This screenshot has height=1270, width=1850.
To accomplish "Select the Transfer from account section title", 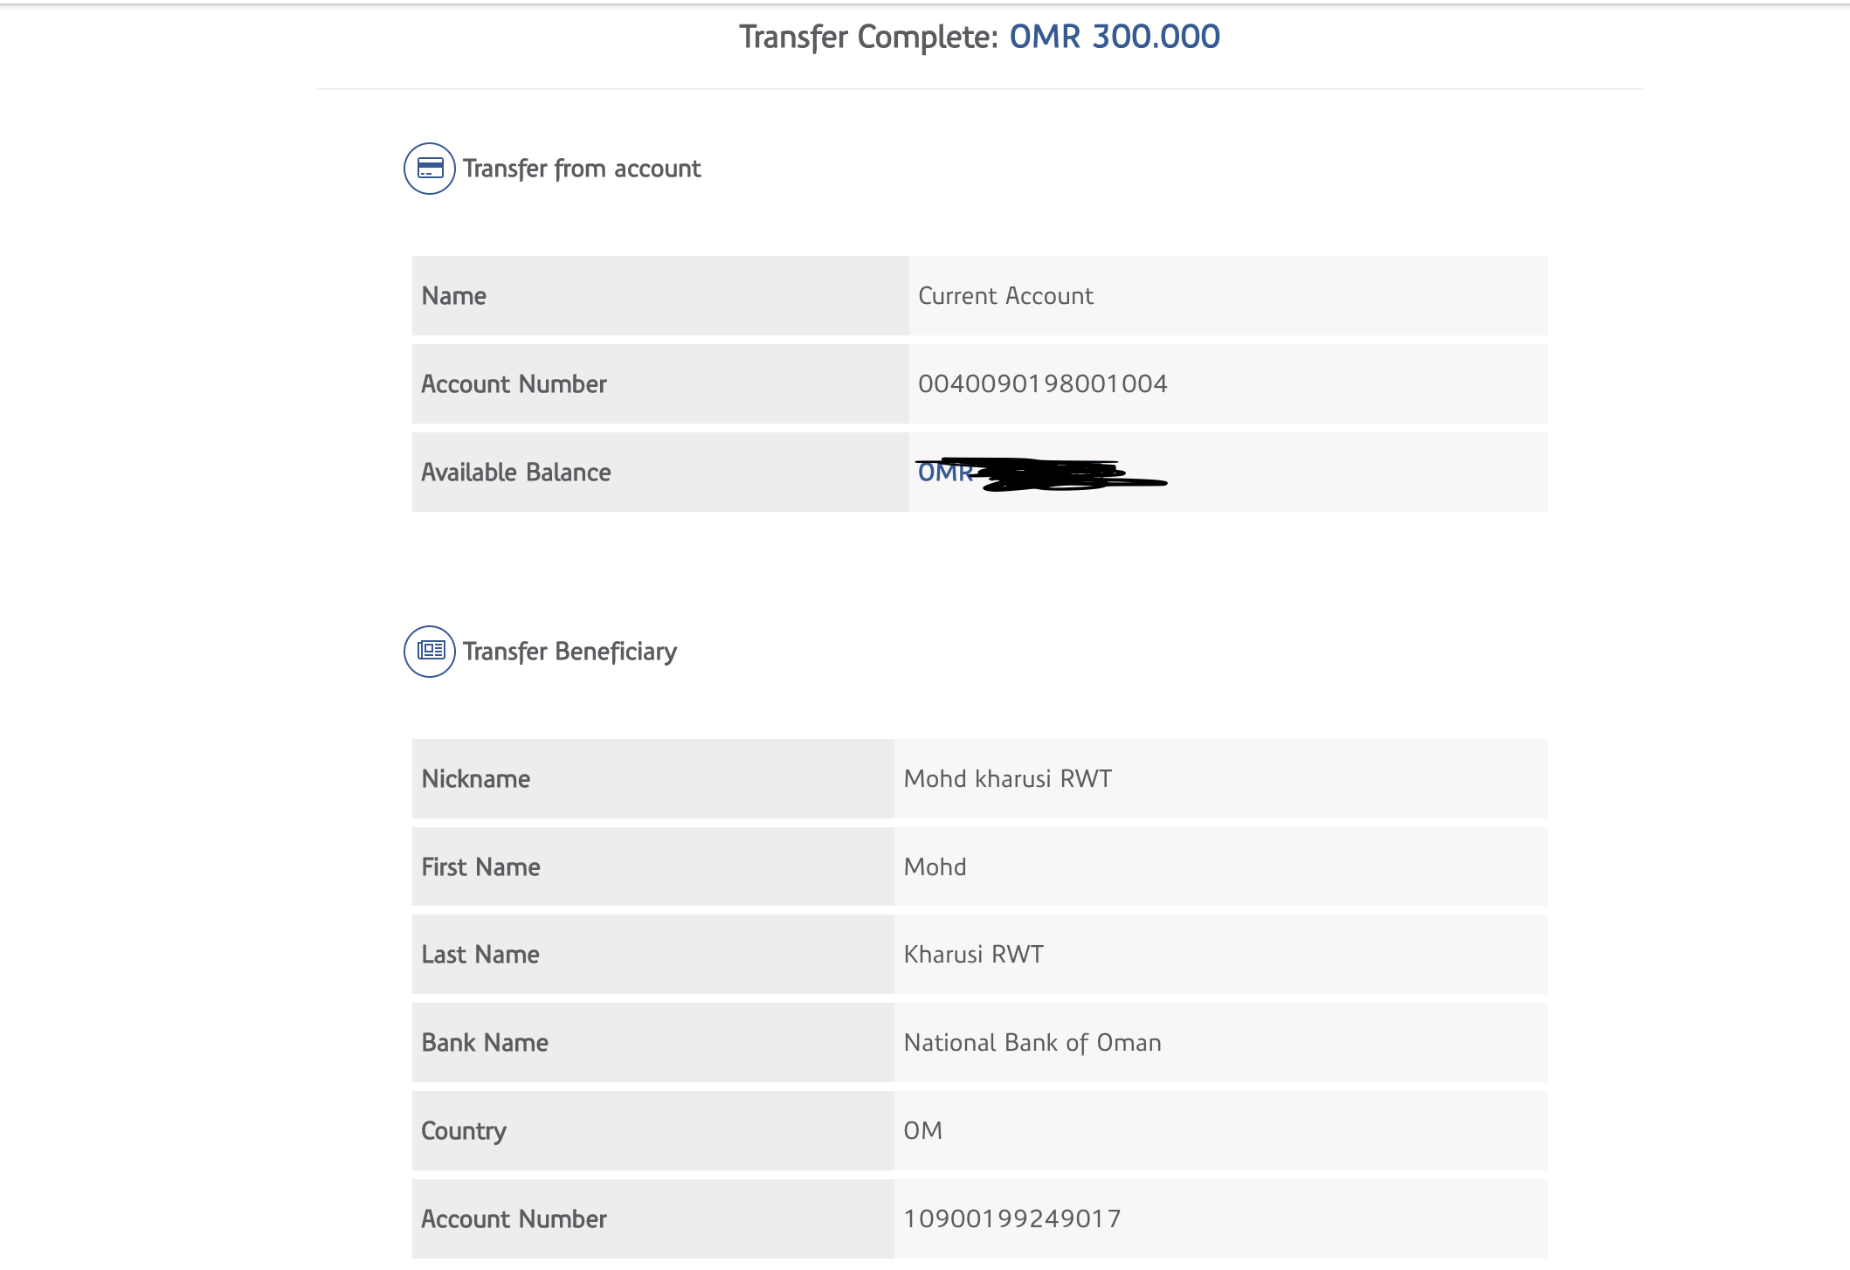I will click(x=582, y=169).
